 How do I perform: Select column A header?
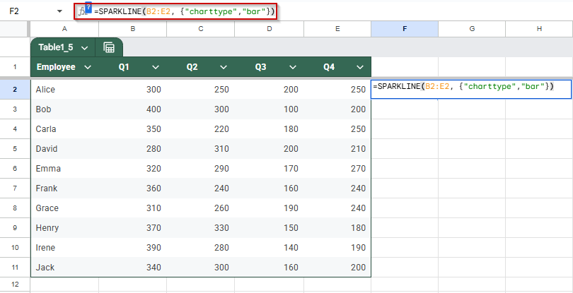(x=64, y=29)
